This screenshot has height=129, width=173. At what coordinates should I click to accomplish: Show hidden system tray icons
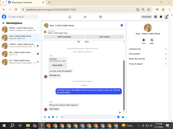click(139, 126)
